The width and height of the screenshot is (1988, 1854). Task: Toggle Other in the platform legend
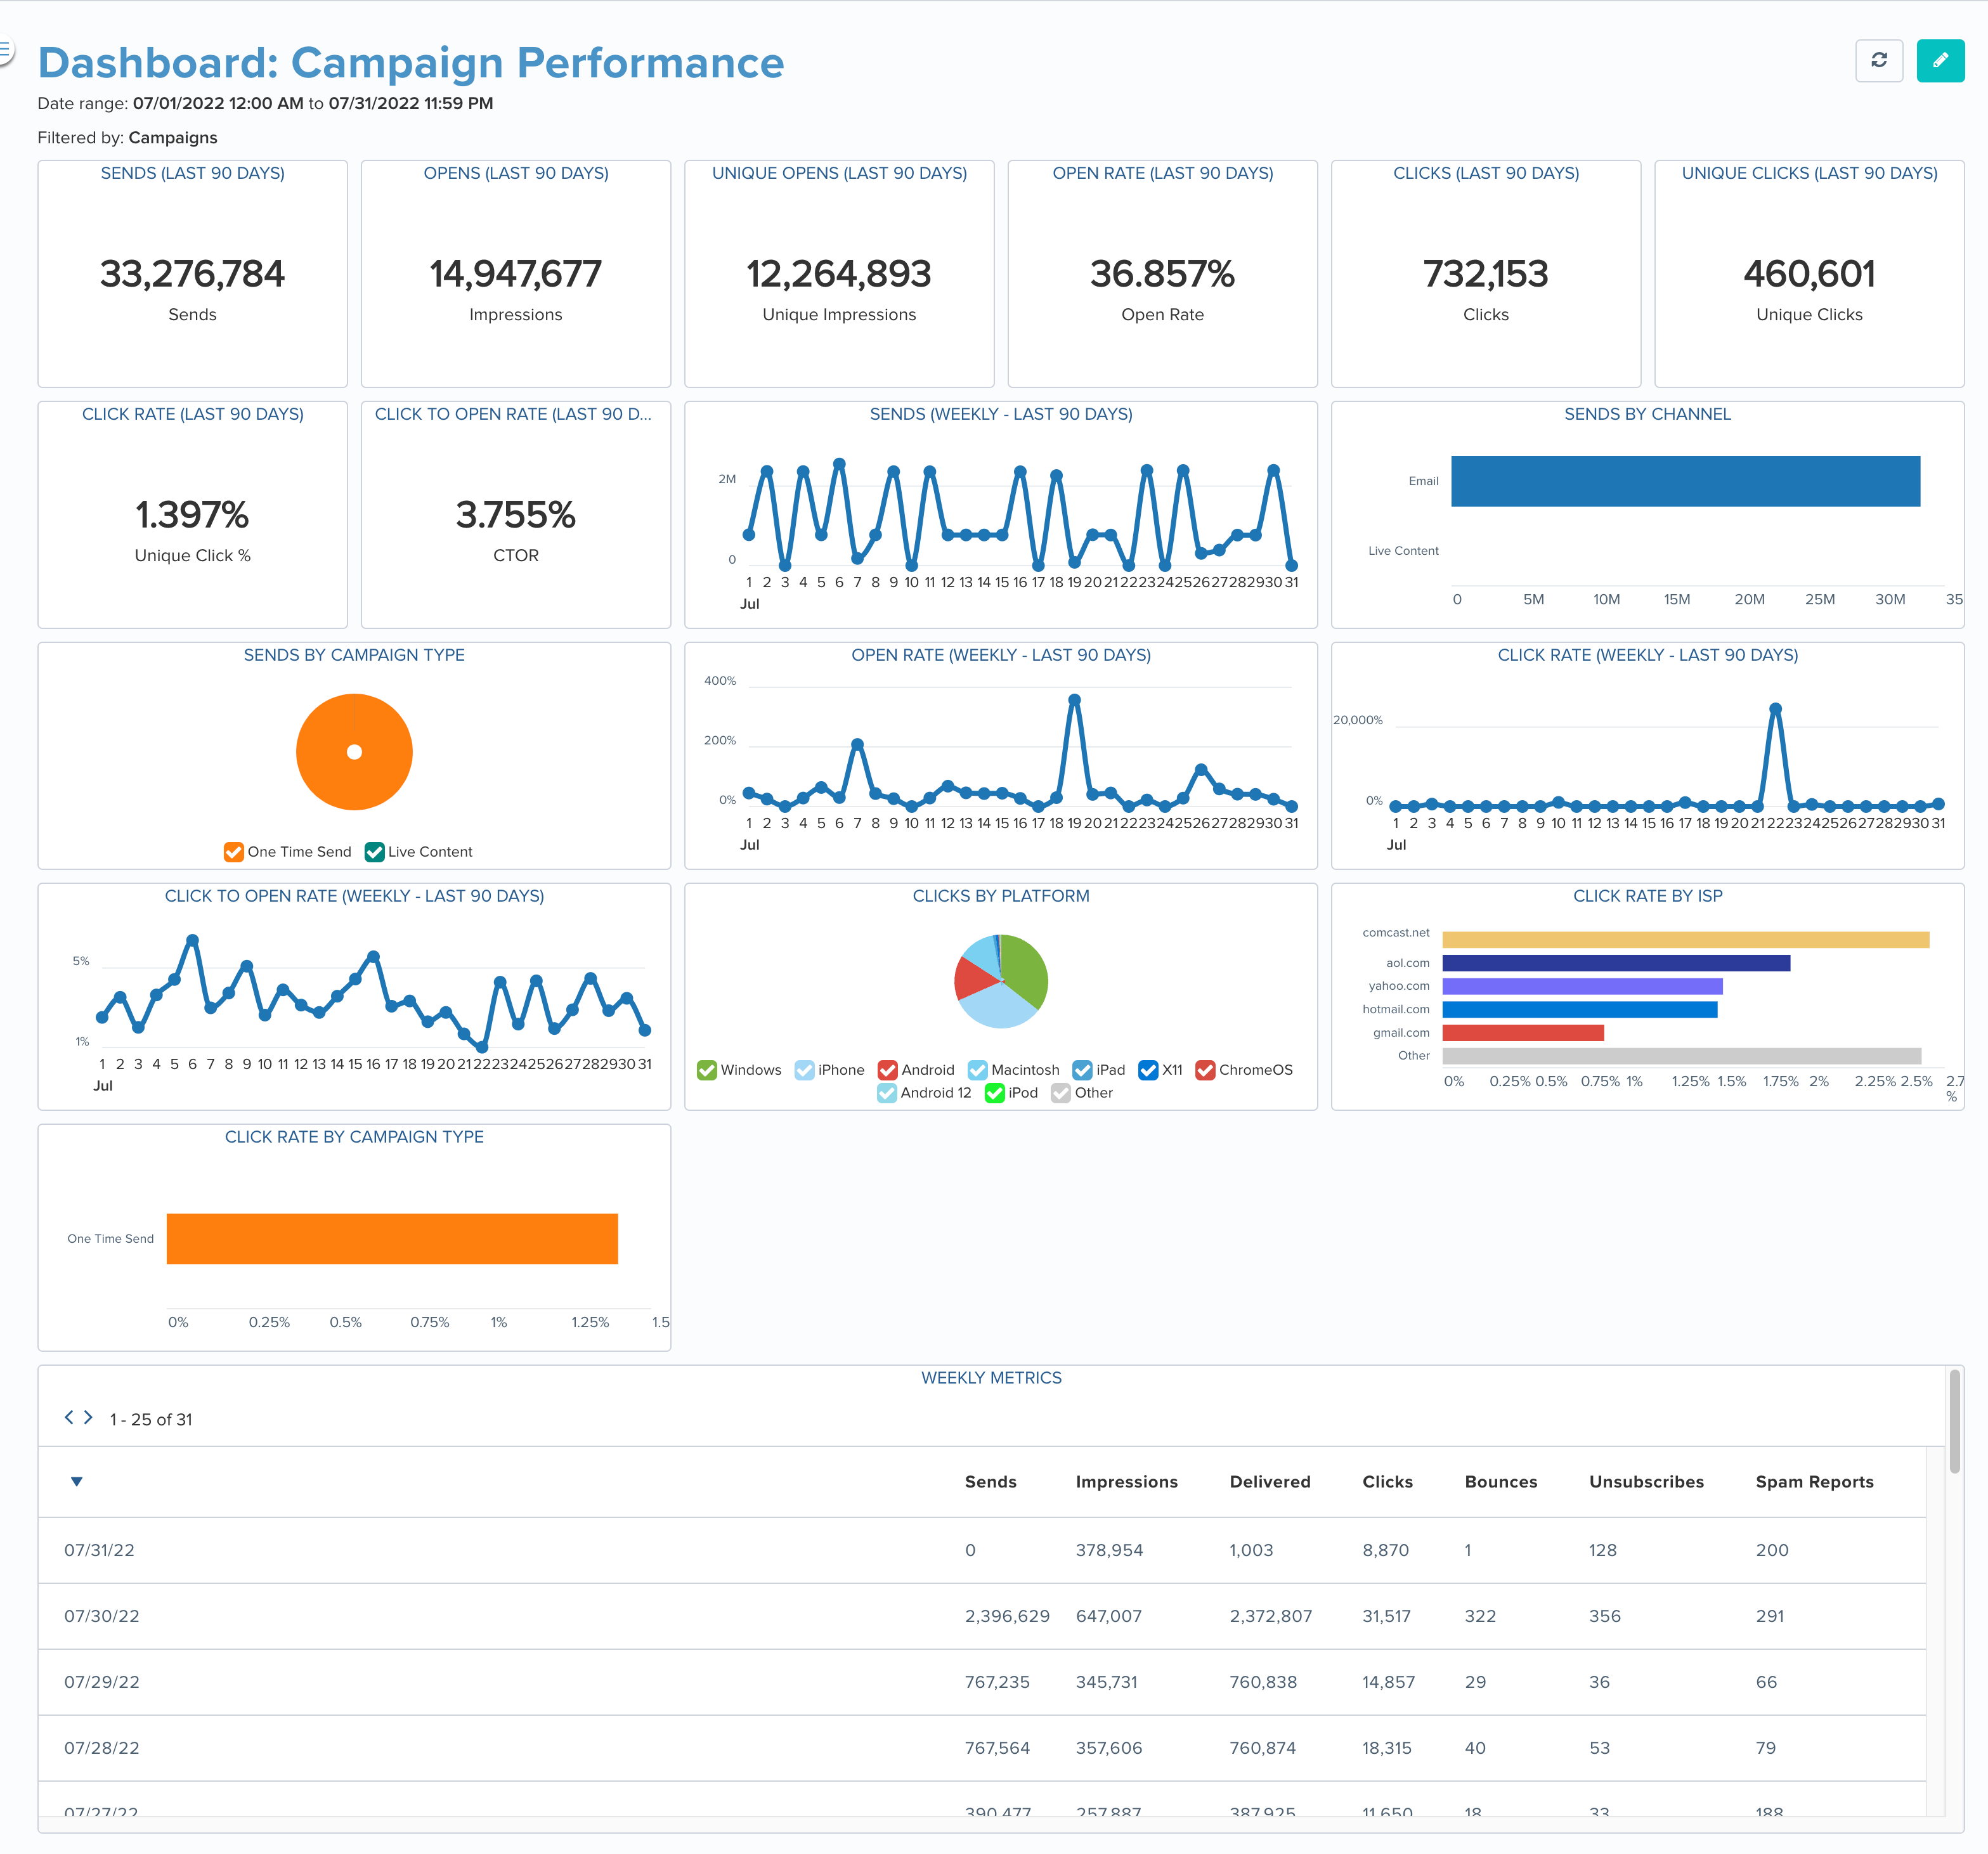tap(1062, 1093)
